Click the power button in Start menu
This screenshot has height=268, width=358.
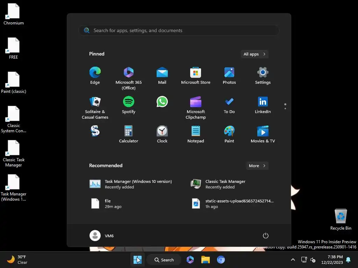click(x=266, y=236)
